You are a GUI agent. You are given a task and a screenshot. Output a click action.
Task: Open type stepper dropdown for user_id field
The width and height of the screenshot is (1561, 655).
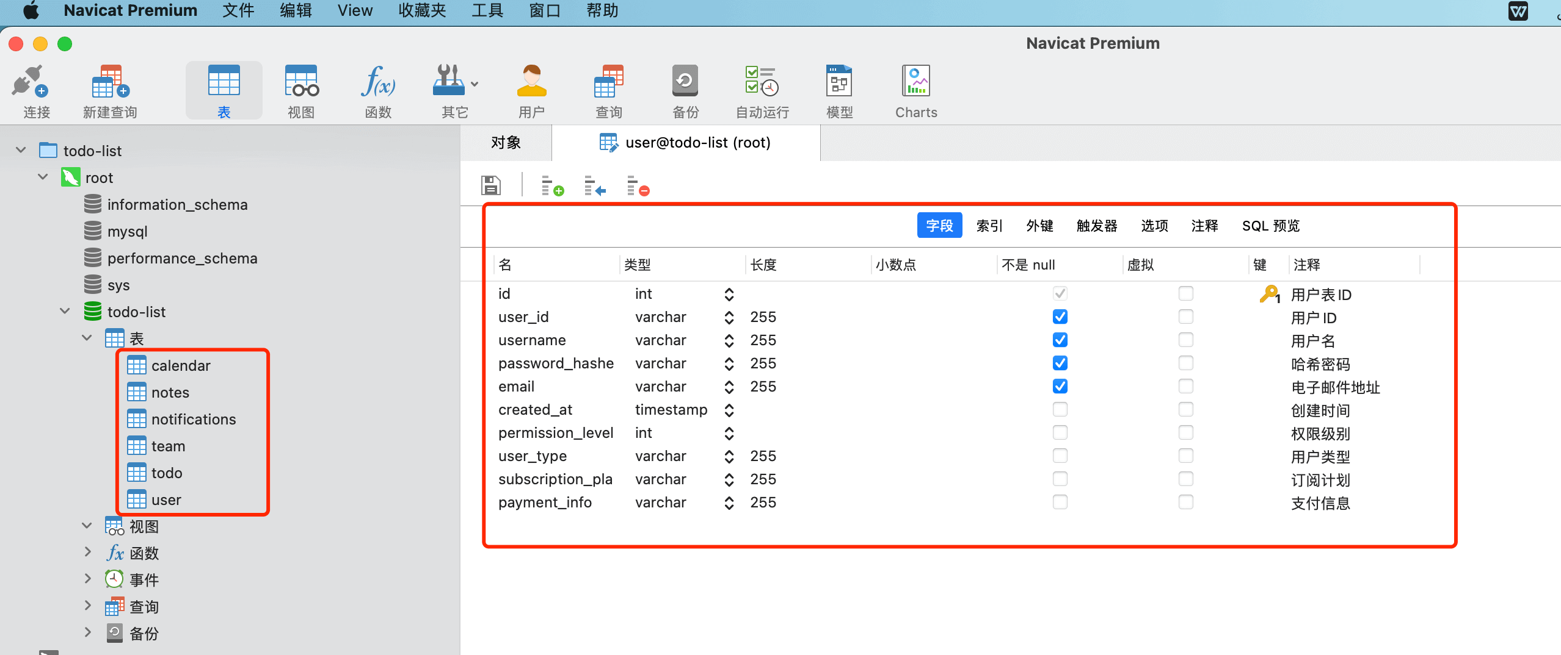pos(729,317)
